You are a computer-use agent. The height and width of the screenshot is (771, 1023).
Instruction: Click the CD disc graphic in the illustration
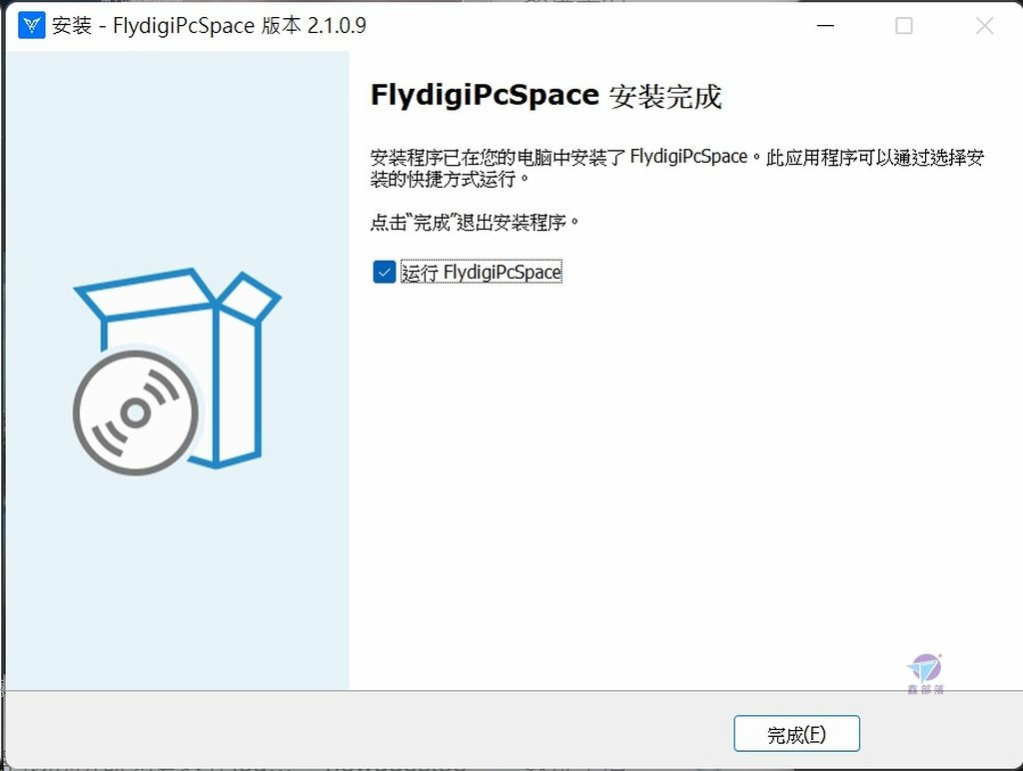[x=136, y=412]
